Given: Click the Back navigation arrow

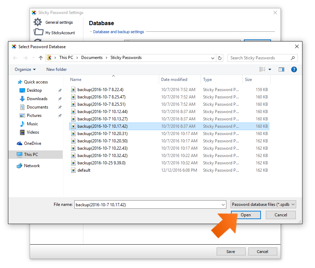Looking at the screenshot, I should click(15, 58).
